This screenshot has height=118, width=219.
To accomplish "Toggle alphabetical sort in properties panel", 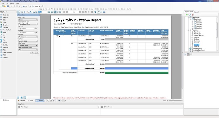I will click(x=188, y=54).
